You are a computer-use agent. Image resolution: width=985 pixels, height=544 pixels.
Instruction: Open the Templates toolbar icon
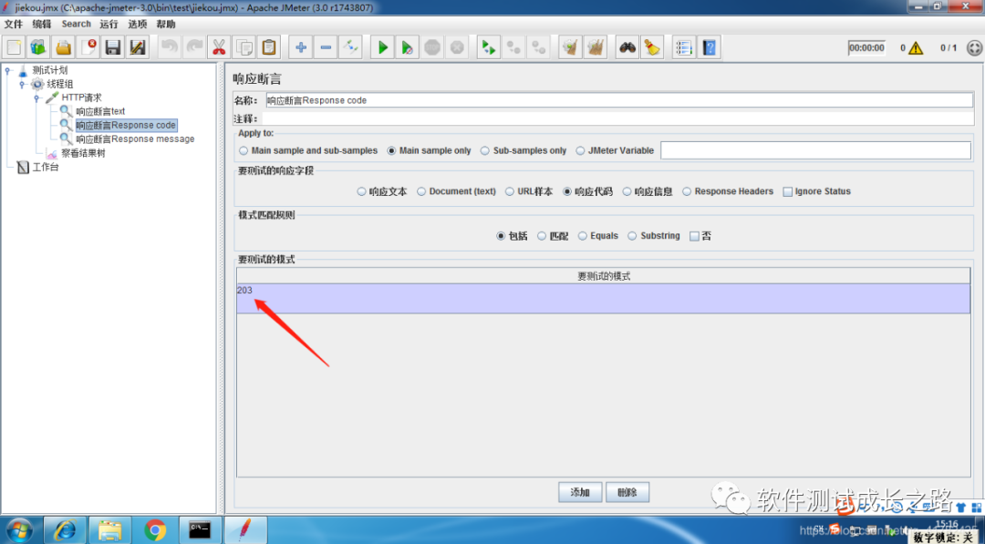(38, 47)
